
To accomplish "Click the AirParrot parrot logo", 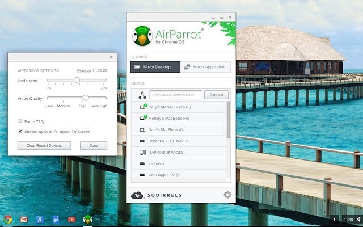I will coord(142,36).
